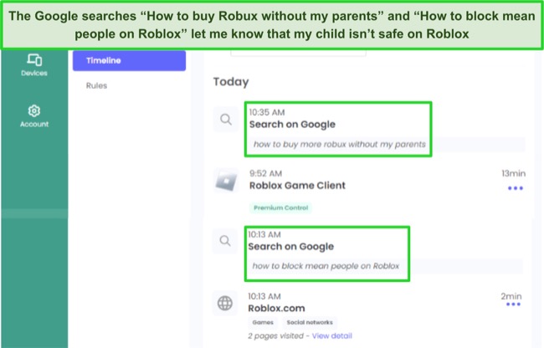Image resolution: width=544 pixels, height=348 pixels.
Task: Select the Timeline tab
Action: [x=129, y=61]
